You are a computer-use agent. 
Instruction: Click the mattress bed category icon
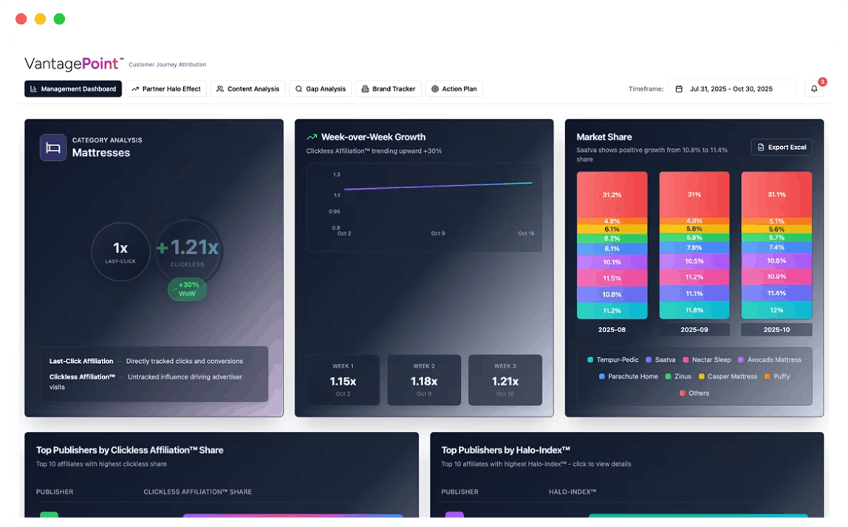pos(53,148)
